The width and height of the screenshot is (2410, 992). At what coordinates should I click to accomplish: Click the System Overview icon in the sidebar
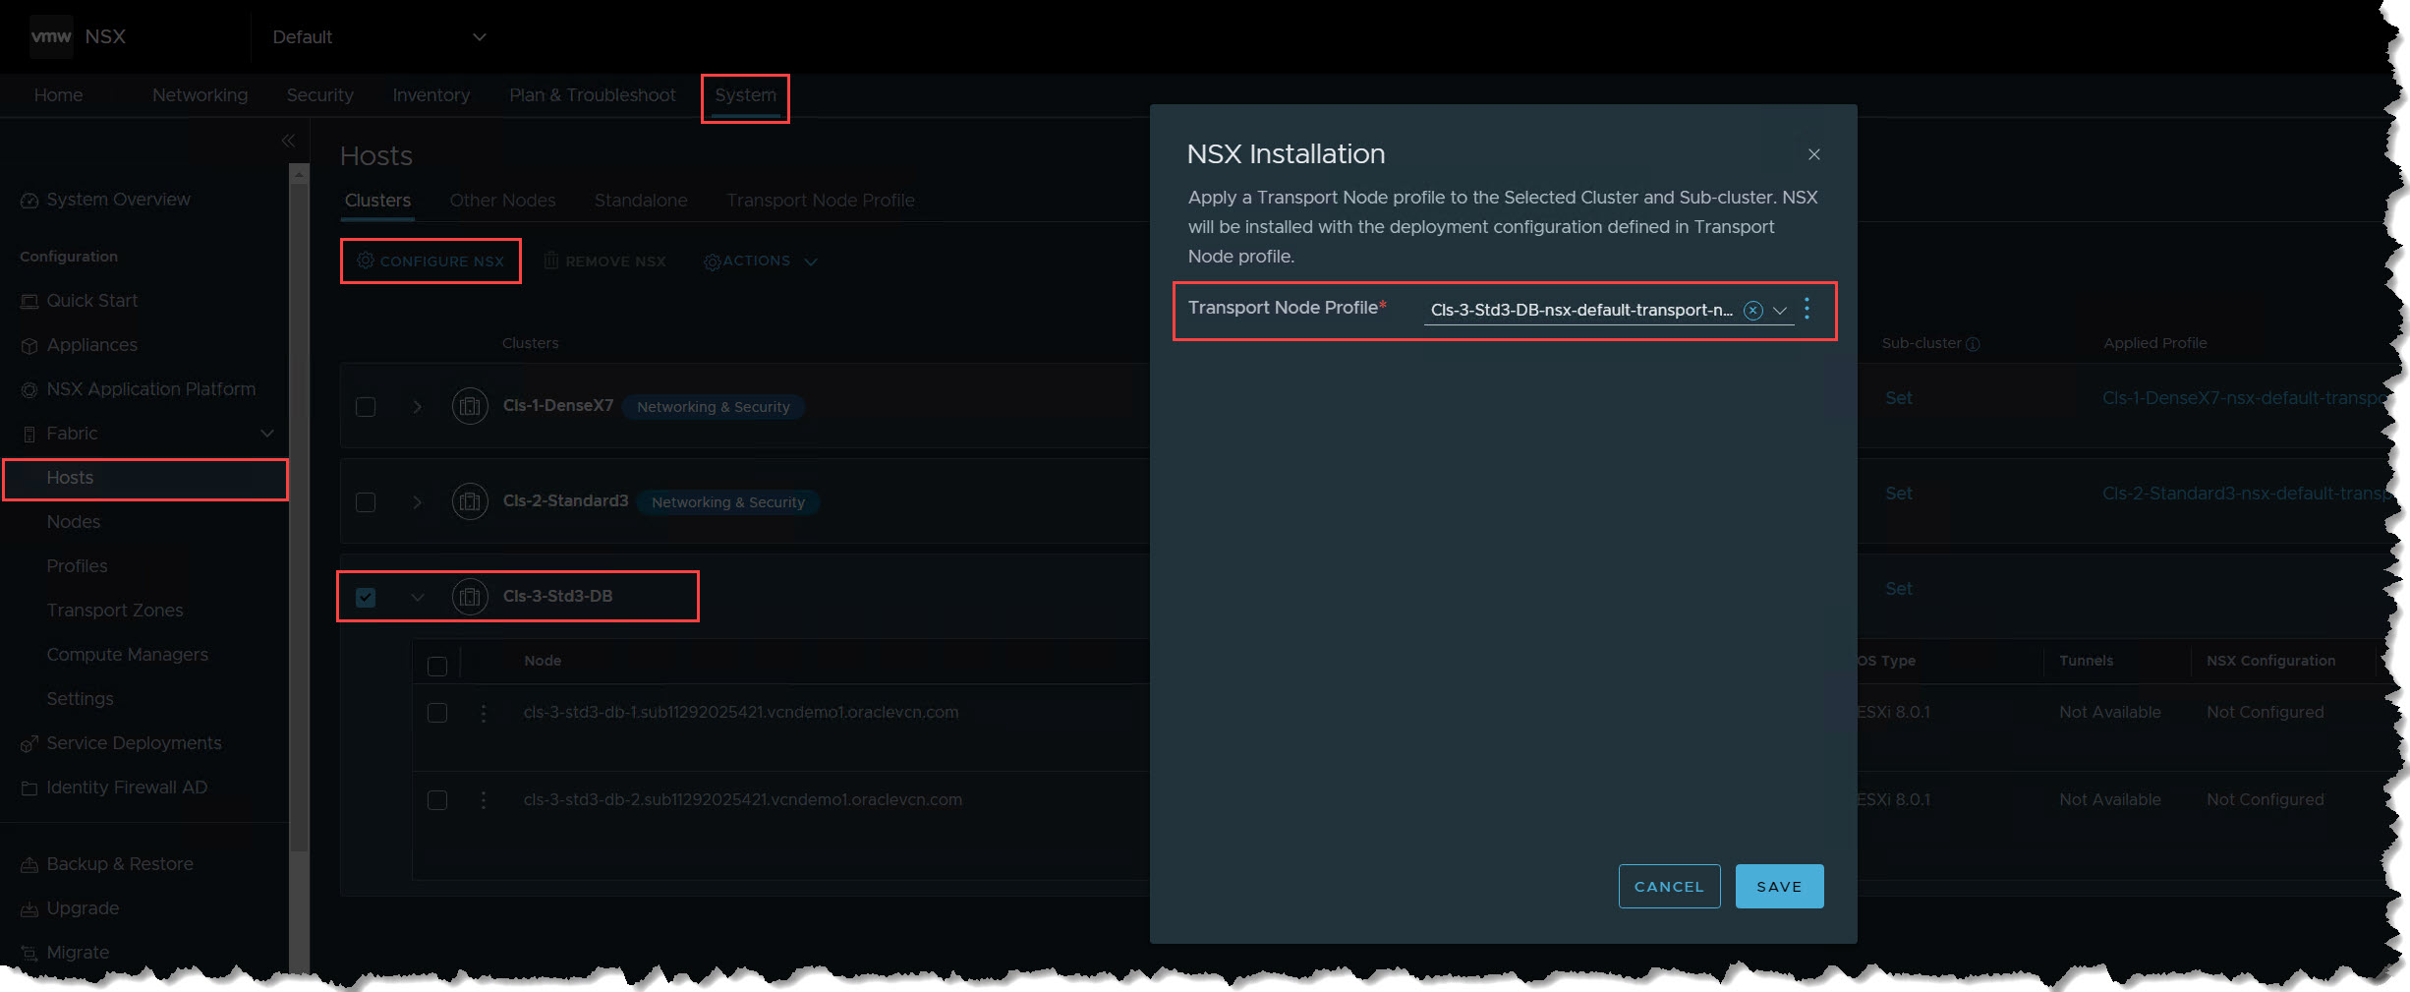(x=29, y=201)
